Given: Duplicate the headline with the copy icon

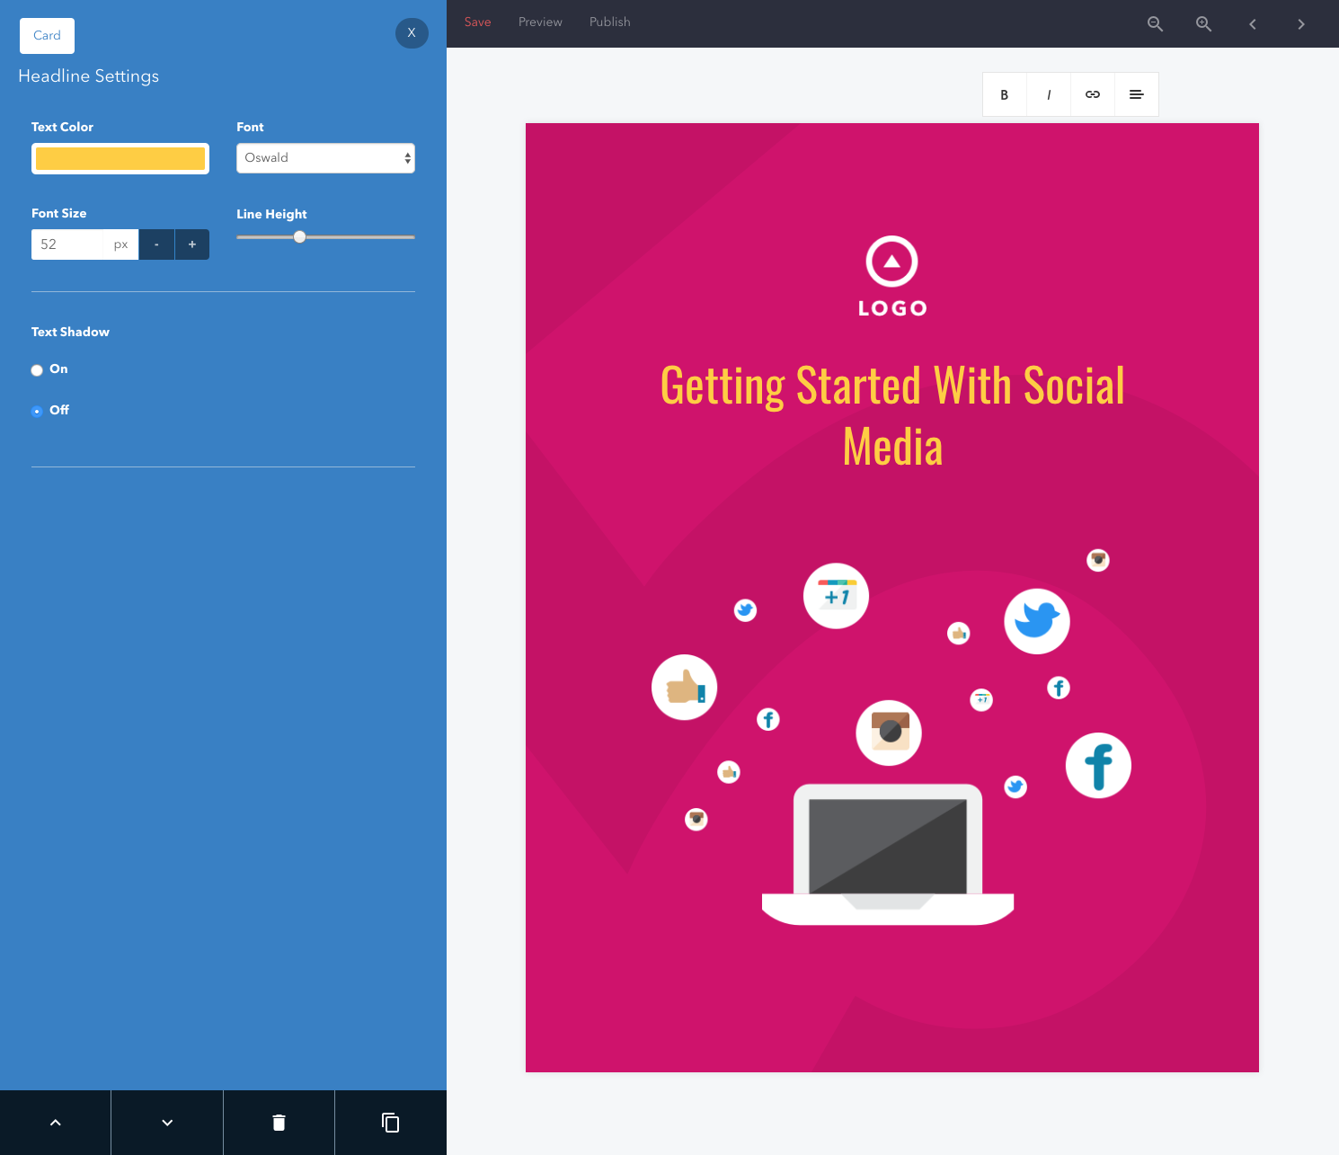Looking at the screenshot, I should [391, 1123].
